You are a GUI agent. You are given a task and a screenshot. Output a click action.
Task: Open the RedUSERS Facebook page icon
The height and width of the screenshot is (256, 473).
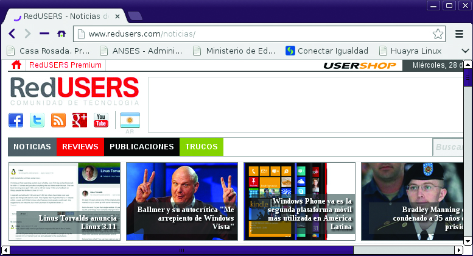pyautogui.click(x=16, y=120)
